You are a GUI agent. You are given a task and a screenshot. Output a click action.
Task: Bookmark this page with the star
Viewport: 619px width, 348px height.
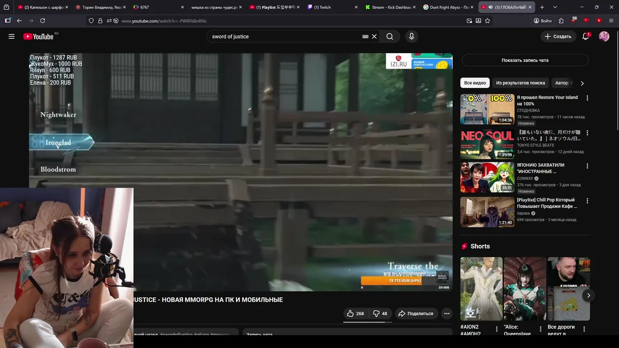[x=487, y=21]
